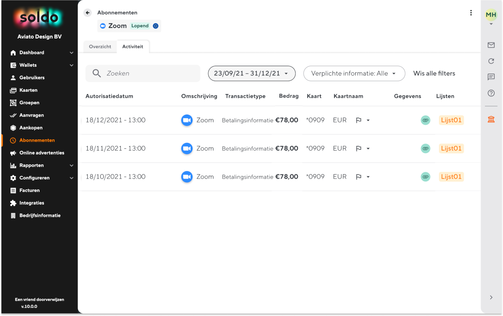
Task: Open the mail inbox icon
Action: (x=491, y=45)
